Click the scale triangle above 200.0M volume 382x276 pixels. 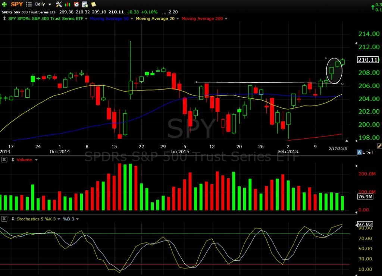[x=356, y=166]
